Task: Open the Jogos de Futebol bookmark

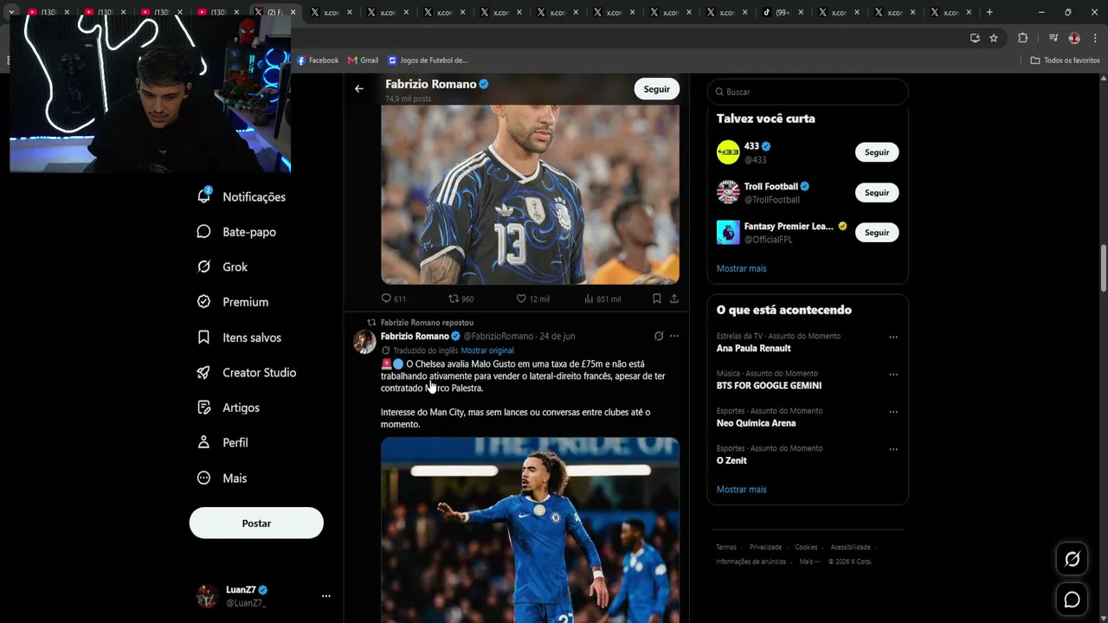Action: tap(428, 61)
